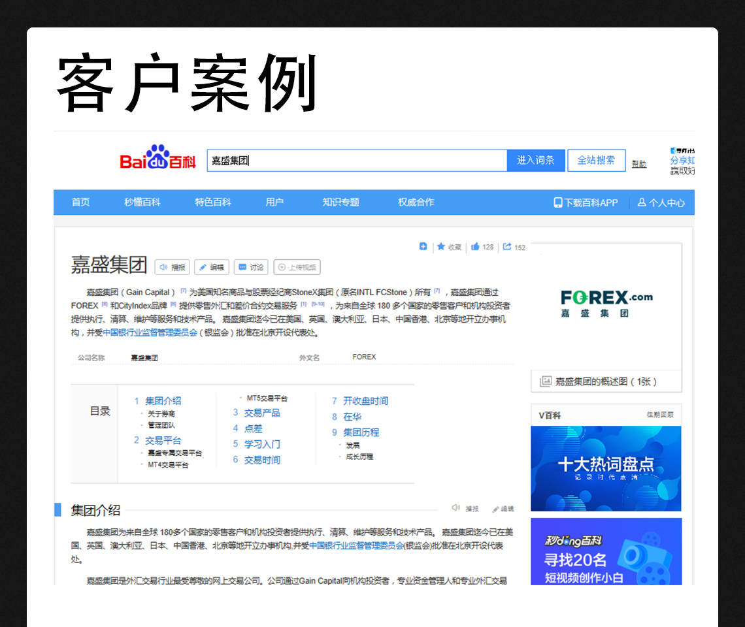Screen dimensions: 745x627
Task: Click the 播报 speaker button beside the title
Action: pos(172,267)
